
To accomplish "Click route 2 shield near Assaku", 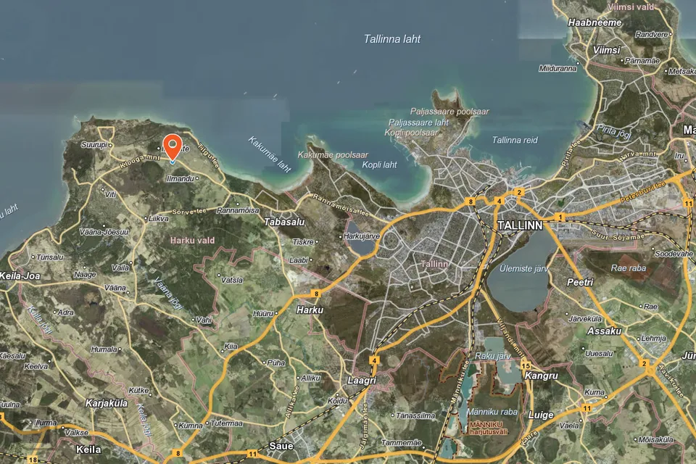I will (x=644, y=364).
